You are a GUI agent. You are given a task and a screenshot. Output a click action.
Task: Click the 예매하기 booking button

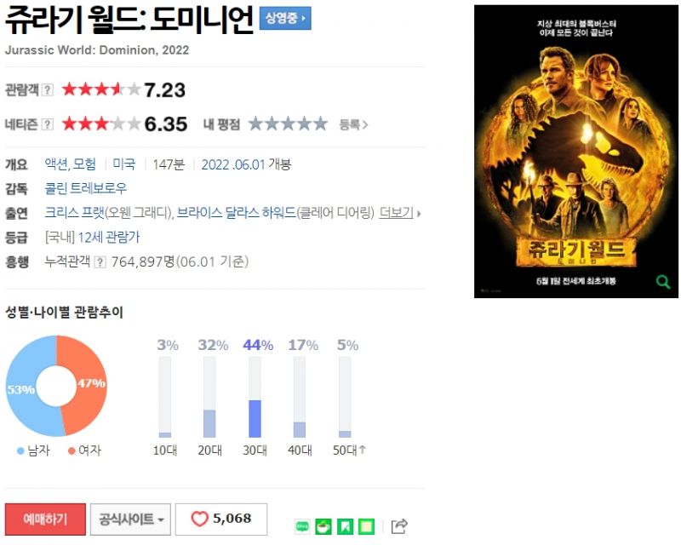45,519
